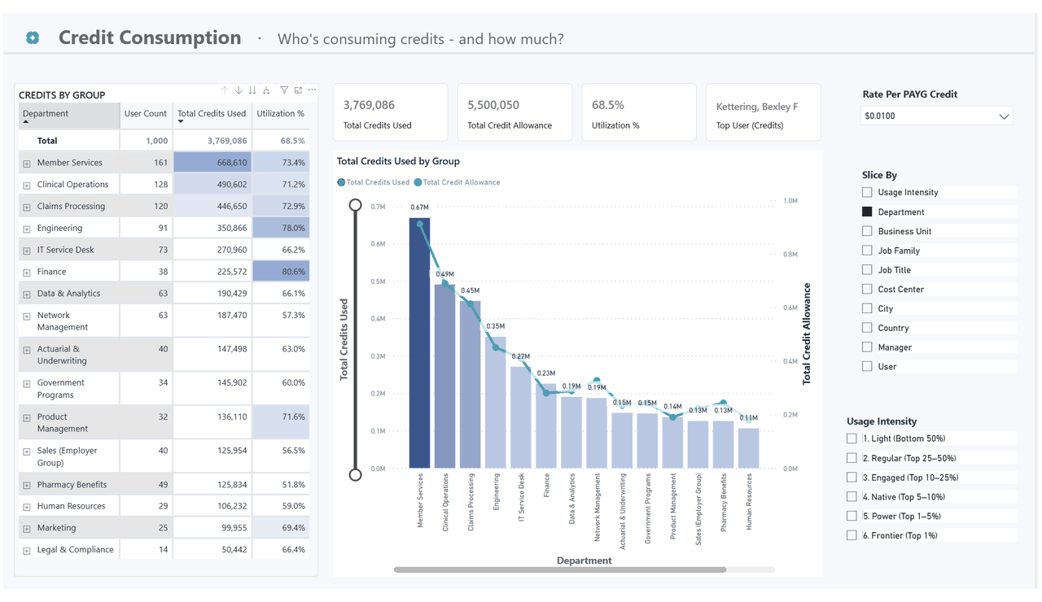This screenshot has height=602, width=1042.
Task: Expand the IT Service Desk row
Action: coord(27,251)
